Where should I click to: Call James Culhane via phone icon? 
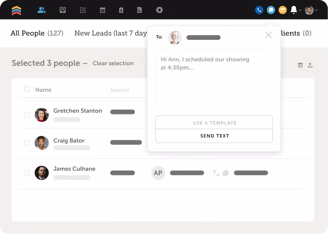tap(216, 173)
